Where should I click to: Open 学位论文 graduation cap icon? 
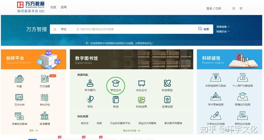click(x=116, y=83)
